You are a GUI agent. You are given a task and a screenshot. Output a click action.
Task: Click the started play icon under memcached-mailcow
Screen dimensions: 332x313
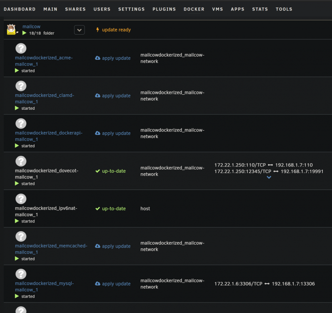point(17,258)
